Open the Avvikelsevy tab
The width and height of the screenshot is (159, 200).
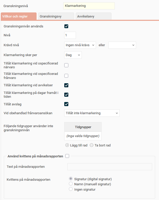93,16
